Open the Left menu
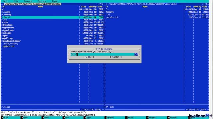Screen dimensions: 213x119 point(5,1)
